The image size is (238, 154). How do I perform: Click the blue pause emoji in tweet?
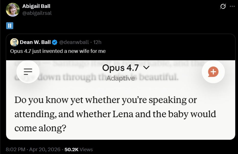(9, 26)
